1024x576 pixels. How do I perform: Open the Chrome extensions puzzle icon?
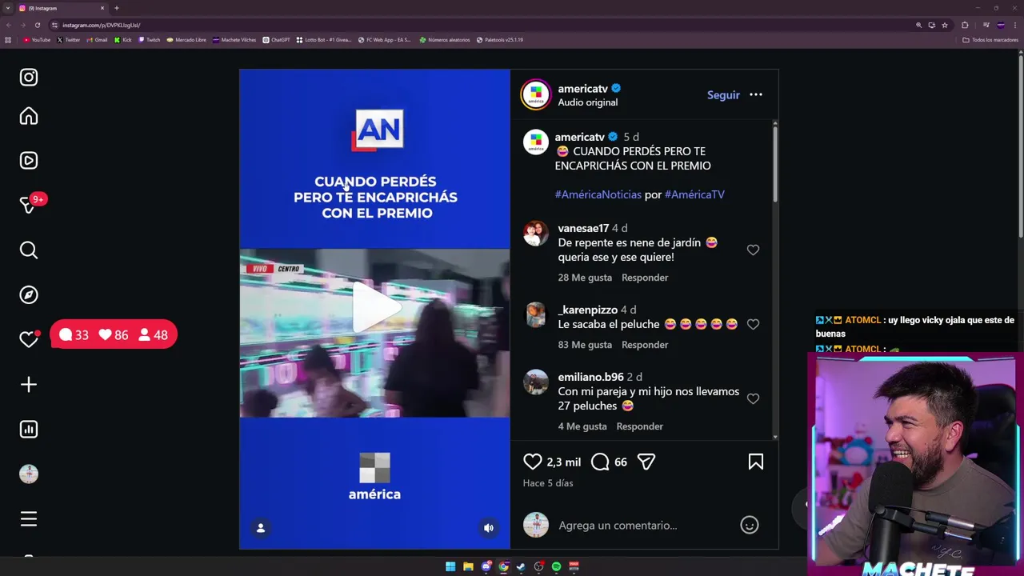click(965, 25)
